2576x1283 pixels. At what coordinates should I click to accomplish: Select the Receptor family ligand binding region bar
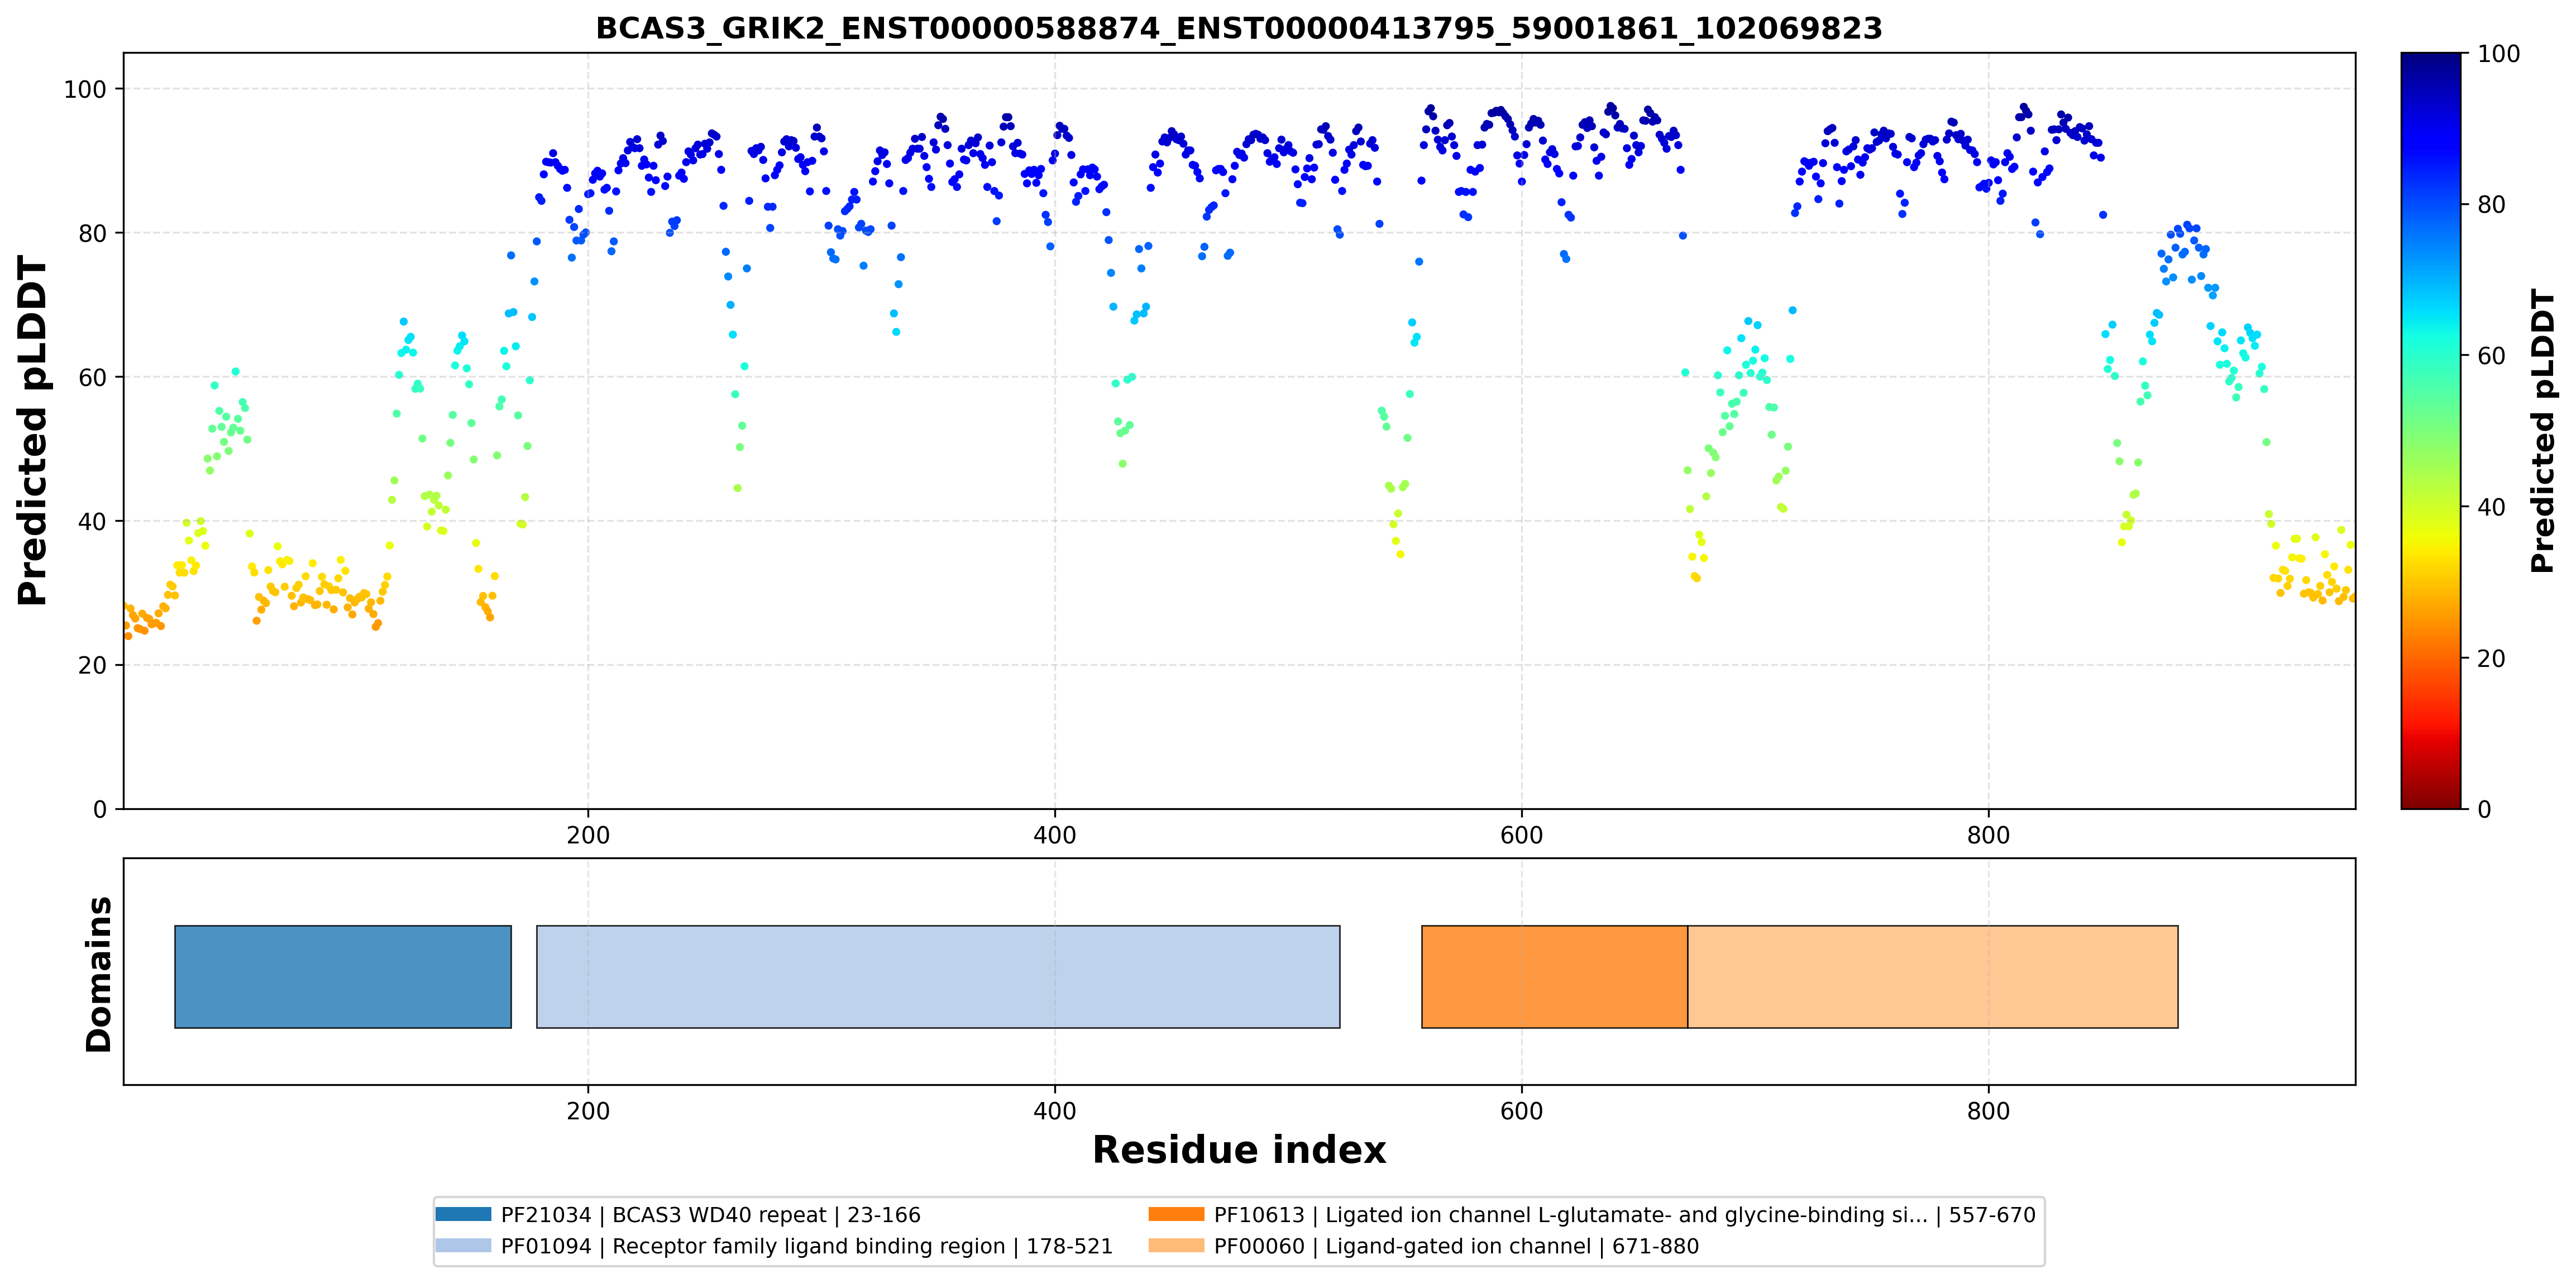click(938, 976)
